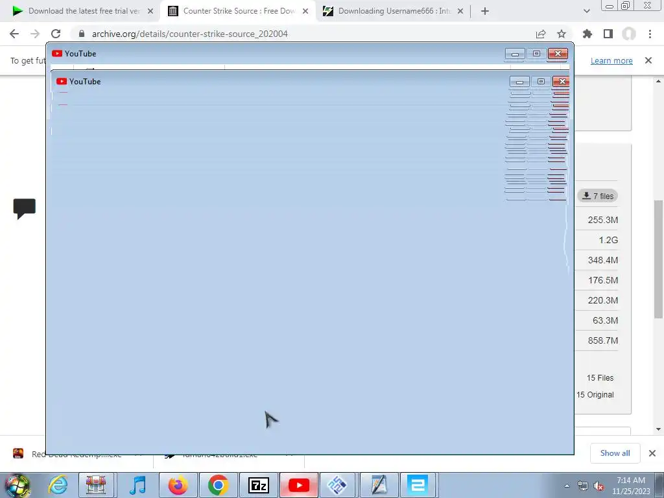Select the 348.4M file size
This screenshot has height=498, width=664.
[x=602, y=260]
